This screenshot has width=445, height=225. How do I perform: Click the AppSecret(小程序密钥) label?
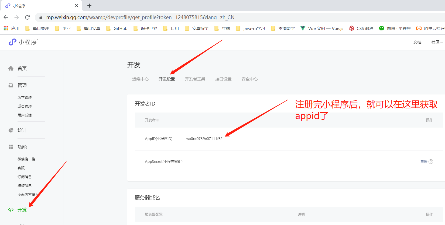(x=164, y=161)
